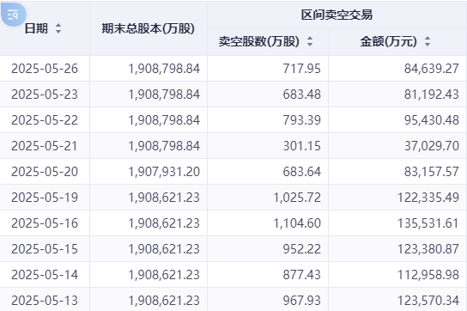This screenshot has width=467, height=311.
Task: Click short-sale shares value 952.22
Action: (301, 249)
